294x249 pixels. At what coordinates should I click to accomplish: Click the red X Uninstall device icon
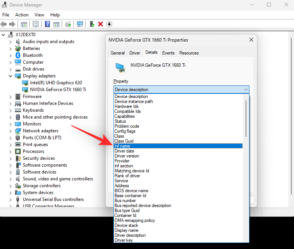(x=101, y=24)
